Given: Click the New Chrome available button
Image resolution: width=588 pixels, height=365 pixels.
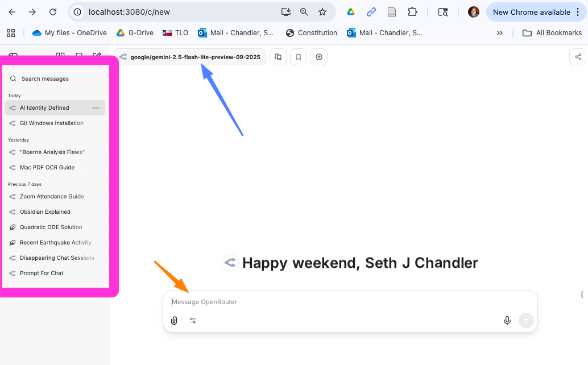Looking at the screenshot, I should 531,12.
